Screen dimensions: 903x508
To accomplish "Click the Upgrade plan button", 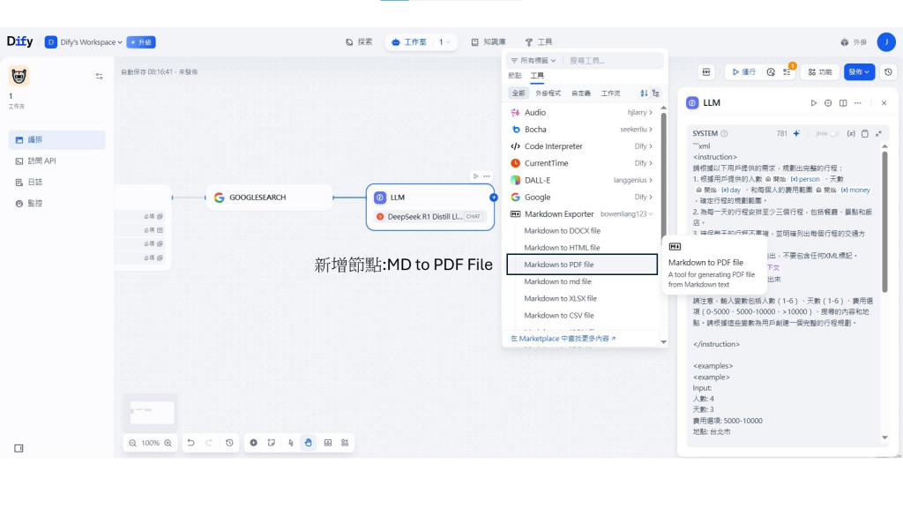I will pos(141,42).
